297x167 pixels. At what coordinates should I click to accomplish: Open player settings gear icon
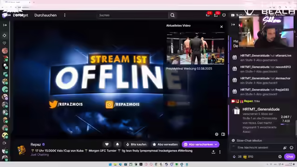(217, 134)
